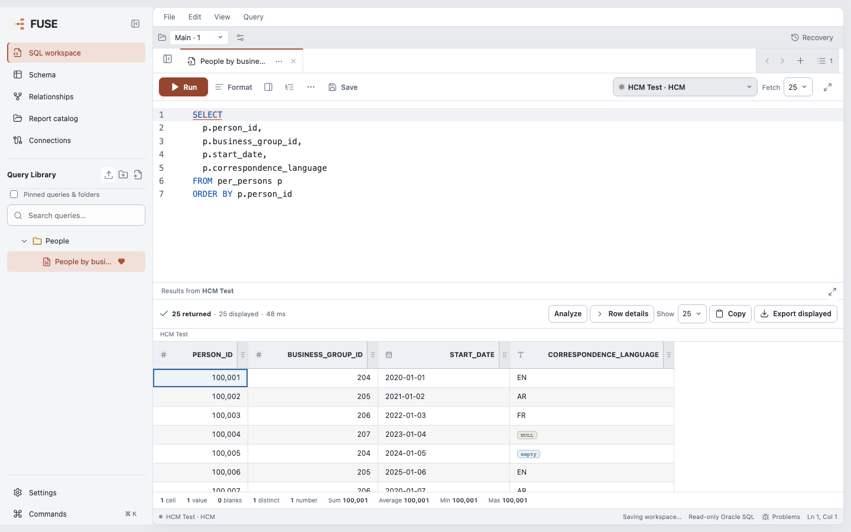
Task: Open tab options ellipsis on People tab
Action: pyautogui.click(x=279, y=61)
